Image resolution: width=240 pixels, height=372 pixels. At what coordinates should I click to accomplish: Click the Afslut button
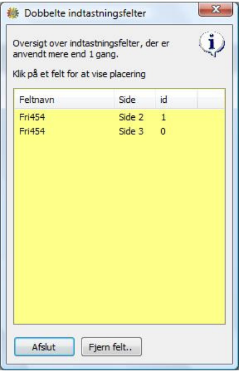tap(44, 347)
